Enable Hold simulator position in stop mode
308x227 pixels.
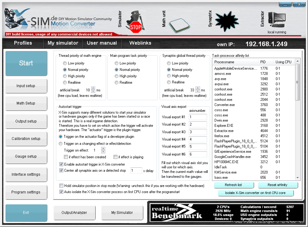[x=61, y=186]
